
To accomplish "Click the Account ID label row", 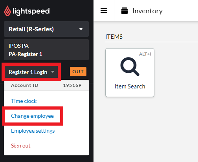I will pyautogui.click(x=46, y=85).
